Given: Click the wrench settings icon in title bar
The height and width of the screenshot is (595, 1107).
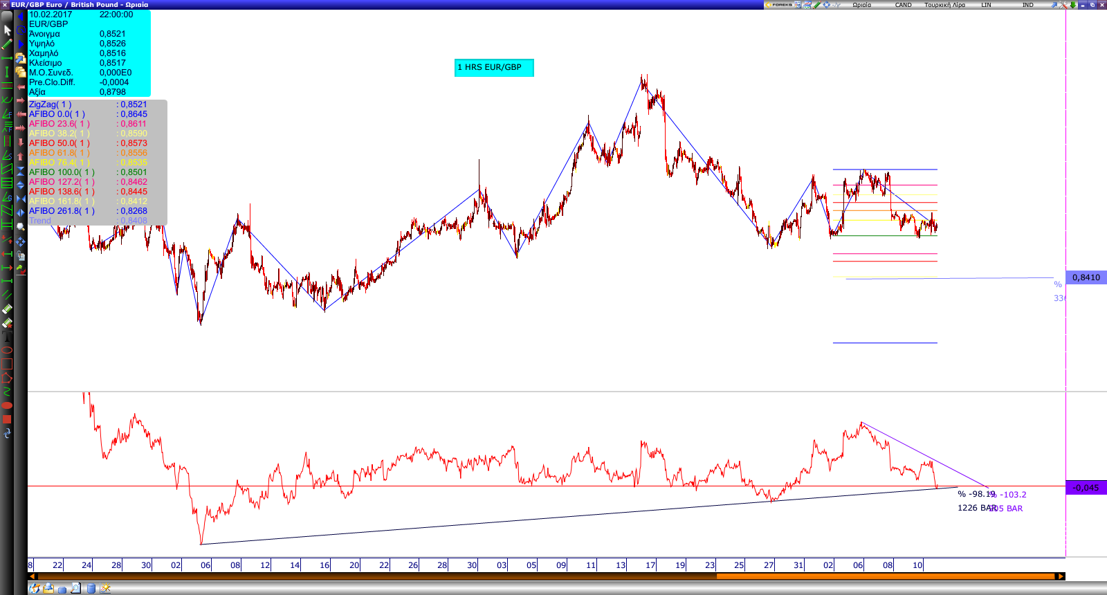Looking at the screenshot, I should (1063, 5).
